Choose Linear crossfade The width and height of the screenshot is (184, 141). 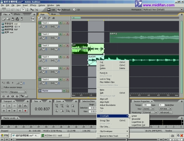tap(139, 116)
